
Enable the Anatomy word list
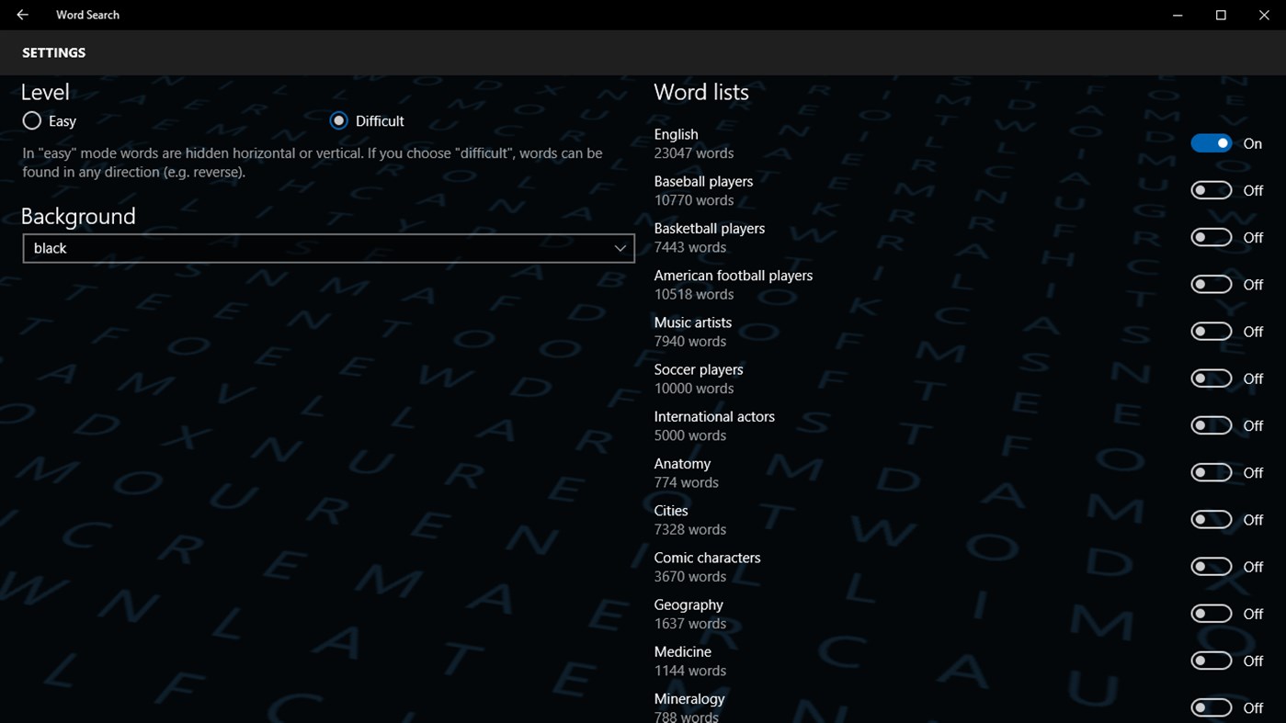(1211, 471)
